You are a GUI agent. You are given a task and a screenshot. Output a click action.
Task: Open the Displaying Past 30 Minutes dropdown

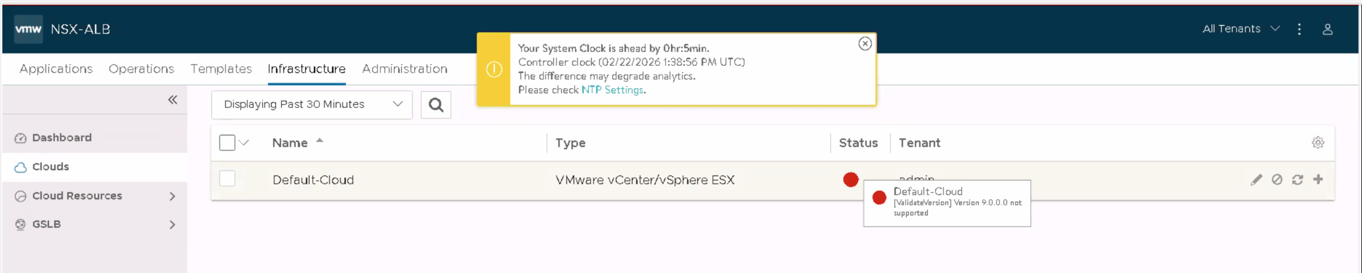312,104
